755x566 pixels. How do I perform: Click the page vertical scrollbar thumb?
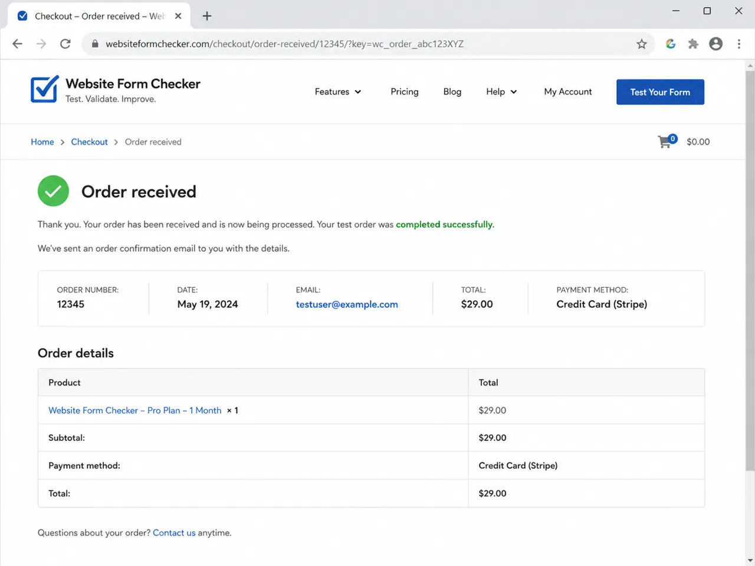pyautogui.click(x=750, y=271)
